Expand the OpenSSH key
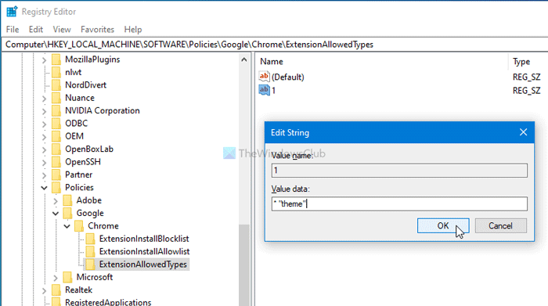Image resolution: width=548 pixels, height=306 pixels. tap(44, 163)
